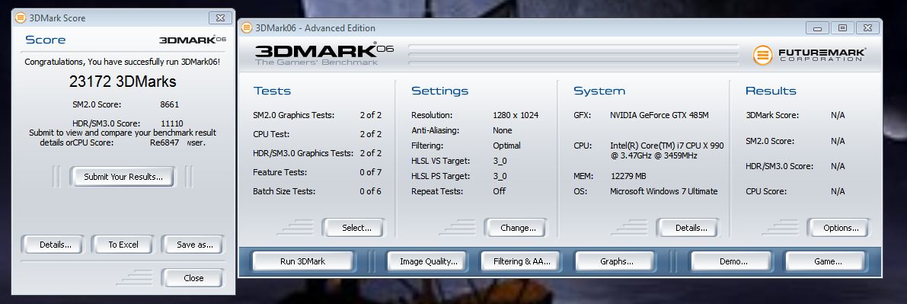The width and height of the screenshot is (907, 304).
Task: Click Tests section heading
Action: pos(272,91)
